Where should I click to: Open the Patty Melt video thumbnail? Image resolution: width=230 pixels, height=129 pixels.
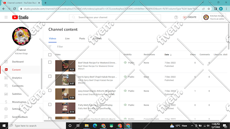[x=65, y=108]
